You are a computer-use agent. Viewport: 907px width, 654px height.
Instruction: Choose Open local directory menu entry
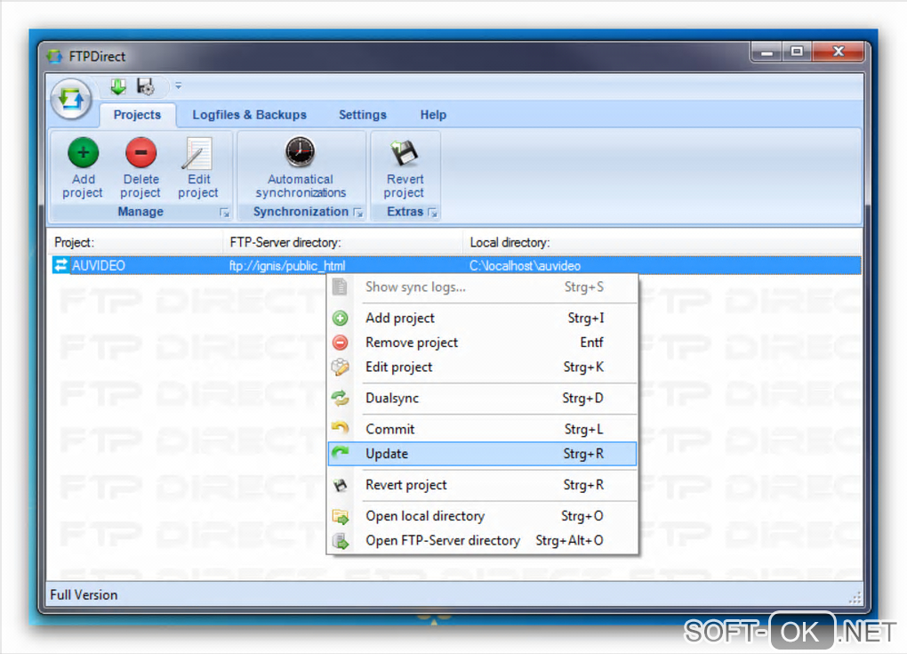click(482, 516)
